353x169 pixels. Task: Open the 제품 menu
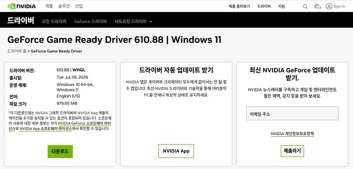49,6
